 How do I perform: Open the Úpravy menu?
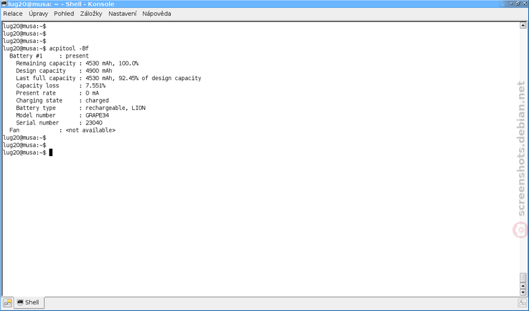[38, 14]
